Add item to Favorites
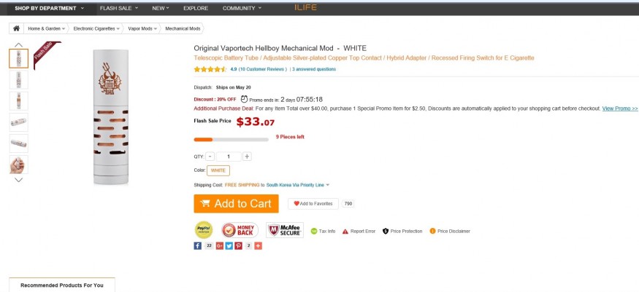639x292 pixels. coord(313,204)
